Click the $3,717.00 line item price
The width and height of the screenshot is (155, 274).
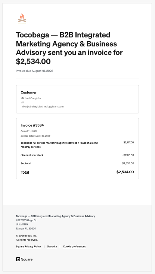coord(128,142)
